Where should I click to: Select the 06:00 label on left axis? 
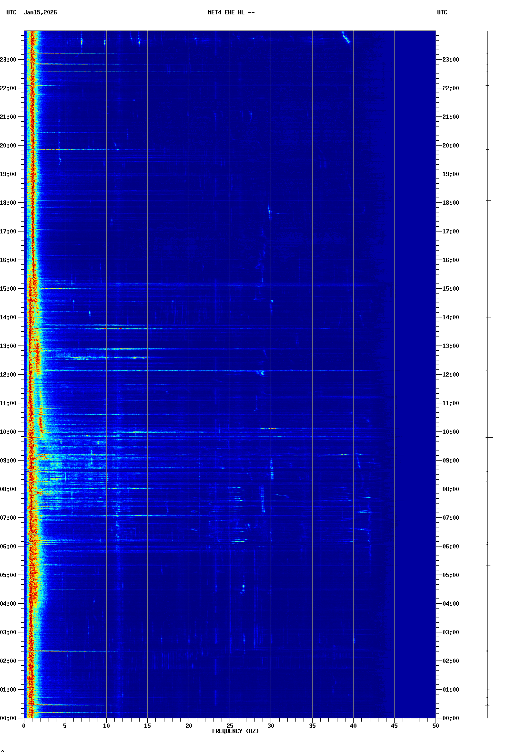coord(8,546)
